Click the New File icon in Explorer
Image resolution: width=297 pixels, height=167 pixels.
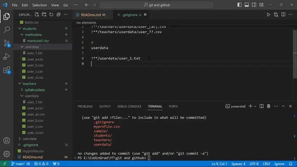pos(37,14)
